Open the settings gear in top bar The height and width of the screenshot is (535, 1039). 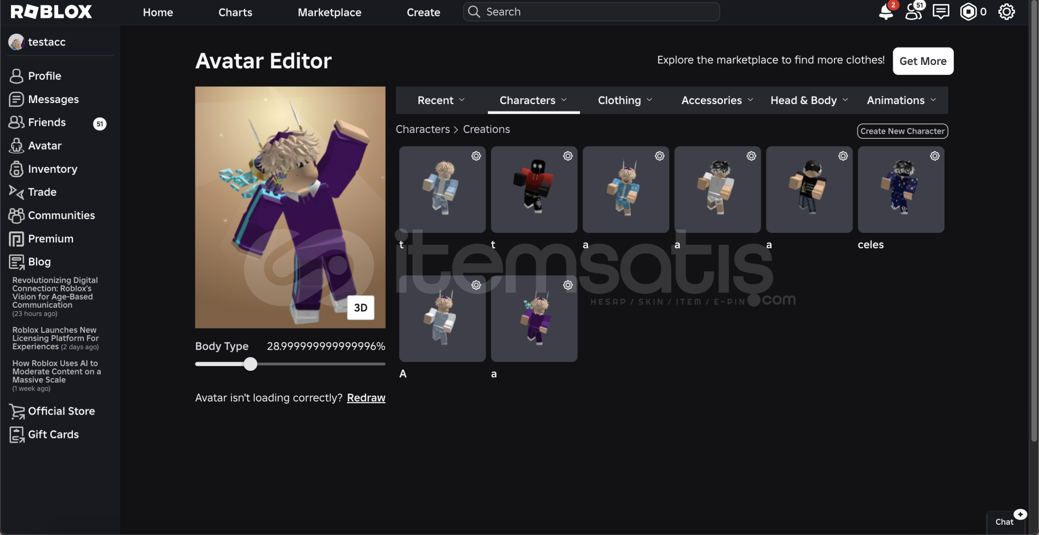1006,11
